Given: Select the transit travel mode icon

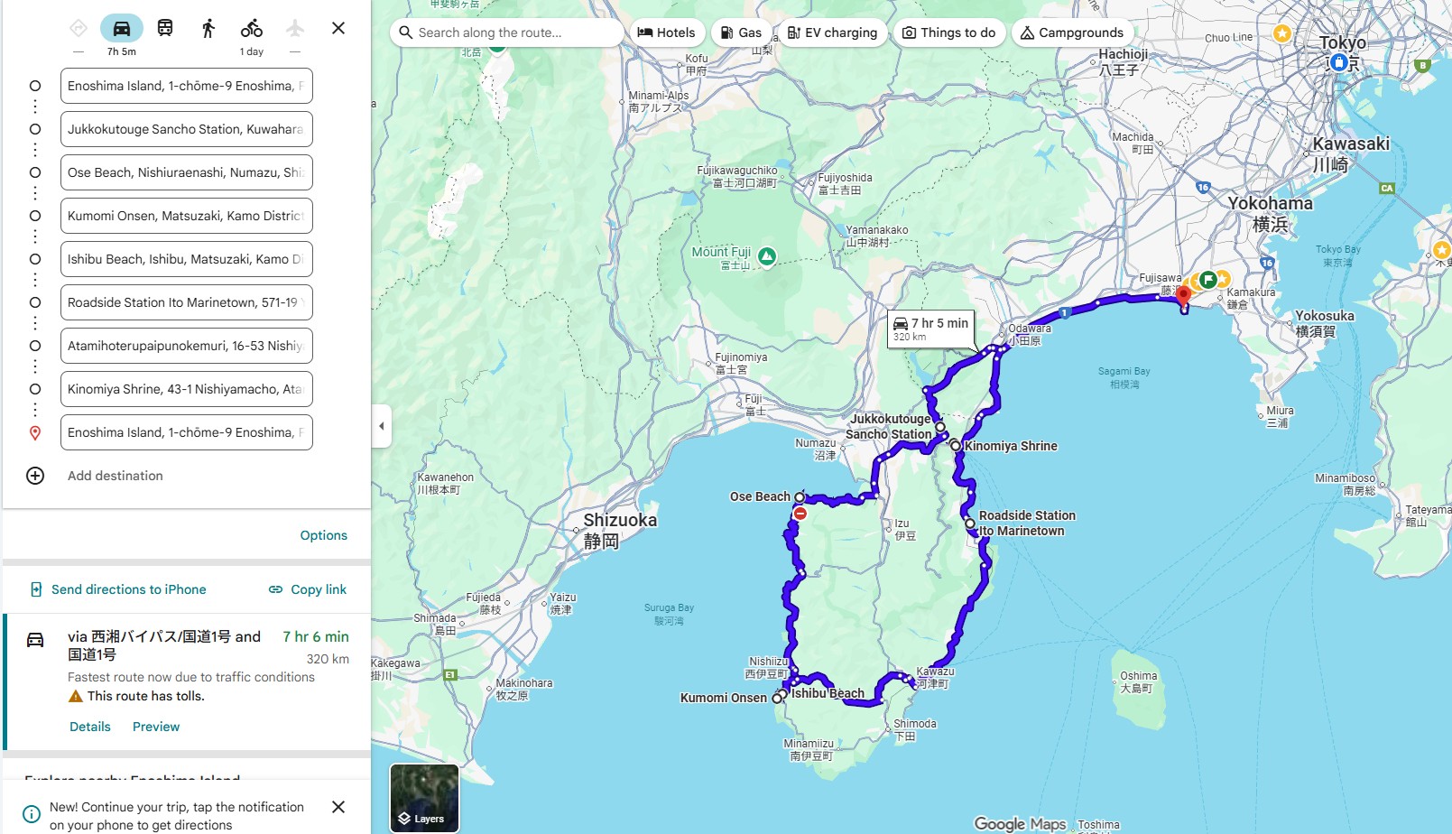Looking at the screenshot, I should point(165,28).
